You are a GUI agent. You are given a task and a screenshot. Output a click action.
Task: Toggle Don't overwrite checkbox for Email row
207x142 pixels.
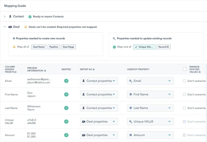(x=184, y=81)
